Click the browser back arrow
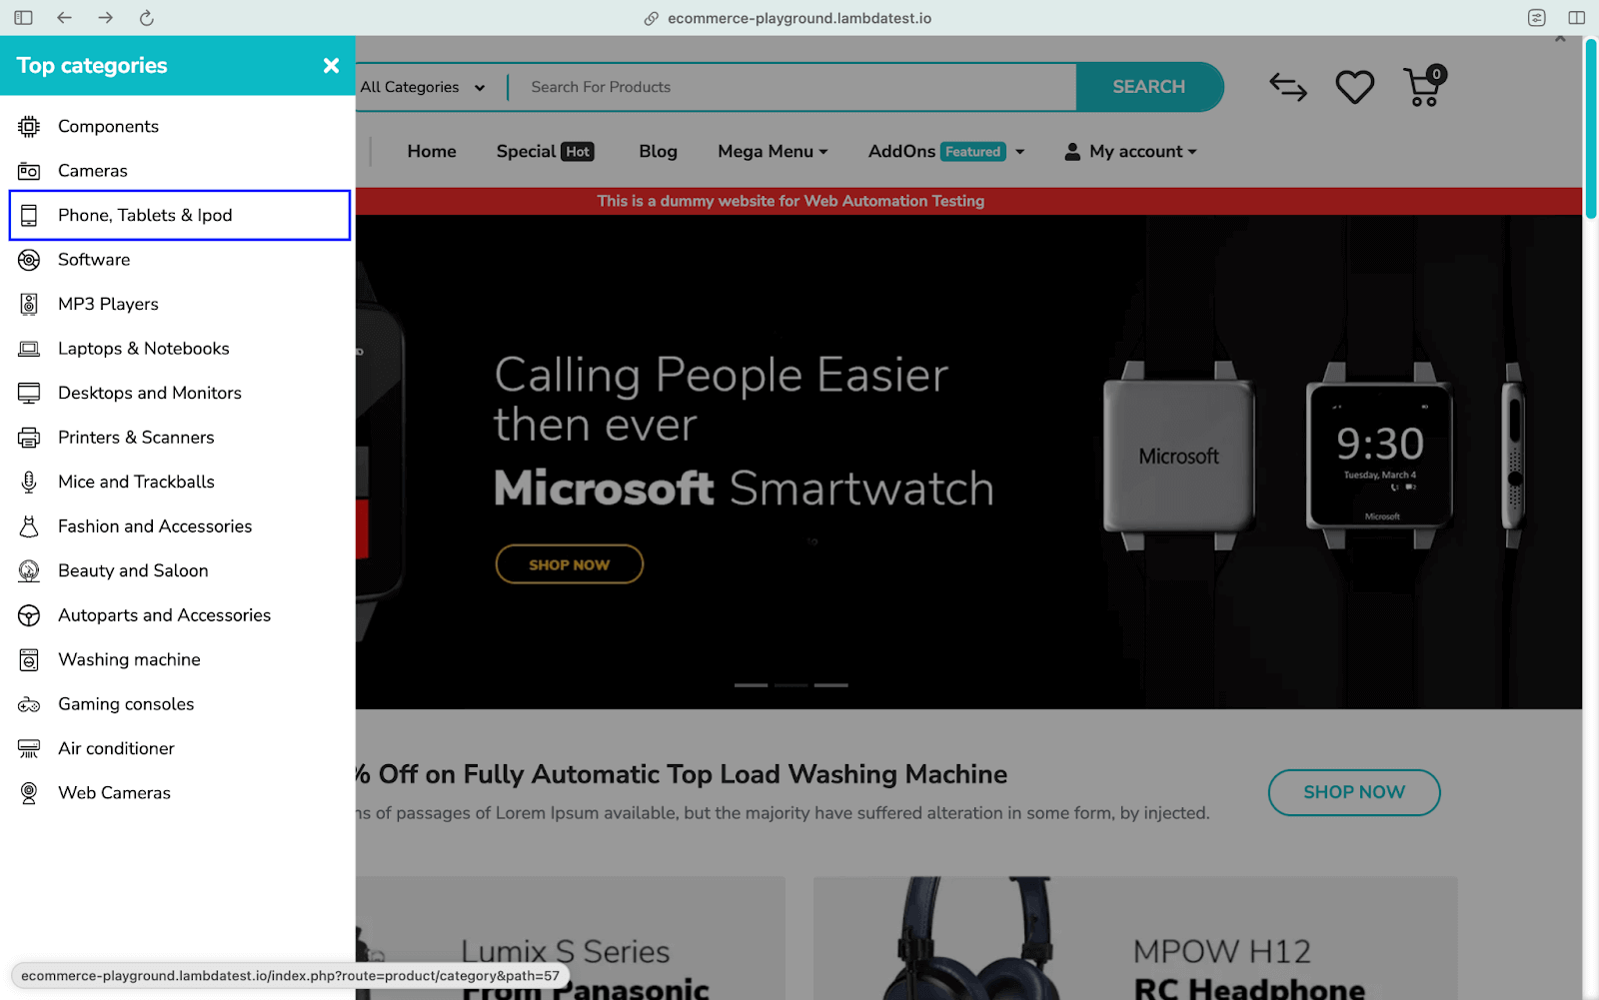Screen dimensions: 1599x1000 [64, 18]
